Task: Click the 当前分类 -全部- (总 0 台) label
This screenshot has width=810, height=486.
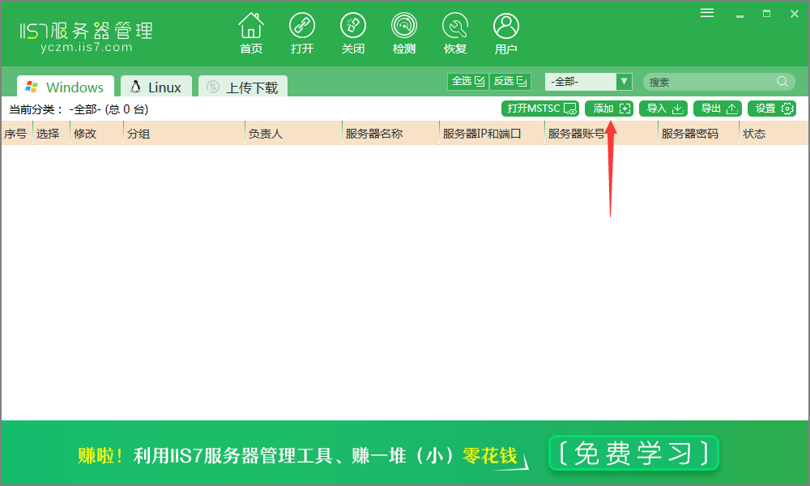Action: click(x=79, y=109)
